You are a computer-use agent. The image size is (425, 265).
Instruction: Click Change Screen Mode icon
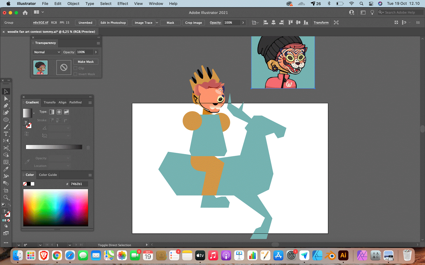(x=6, y=233)
